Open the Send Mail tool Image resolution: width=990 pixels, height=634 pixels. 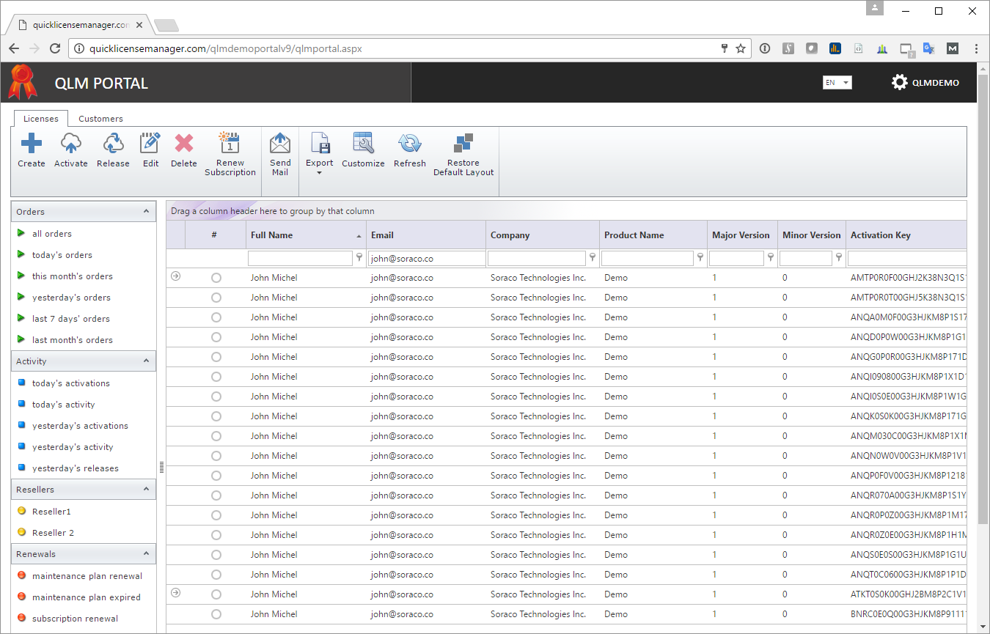point(280,143)
